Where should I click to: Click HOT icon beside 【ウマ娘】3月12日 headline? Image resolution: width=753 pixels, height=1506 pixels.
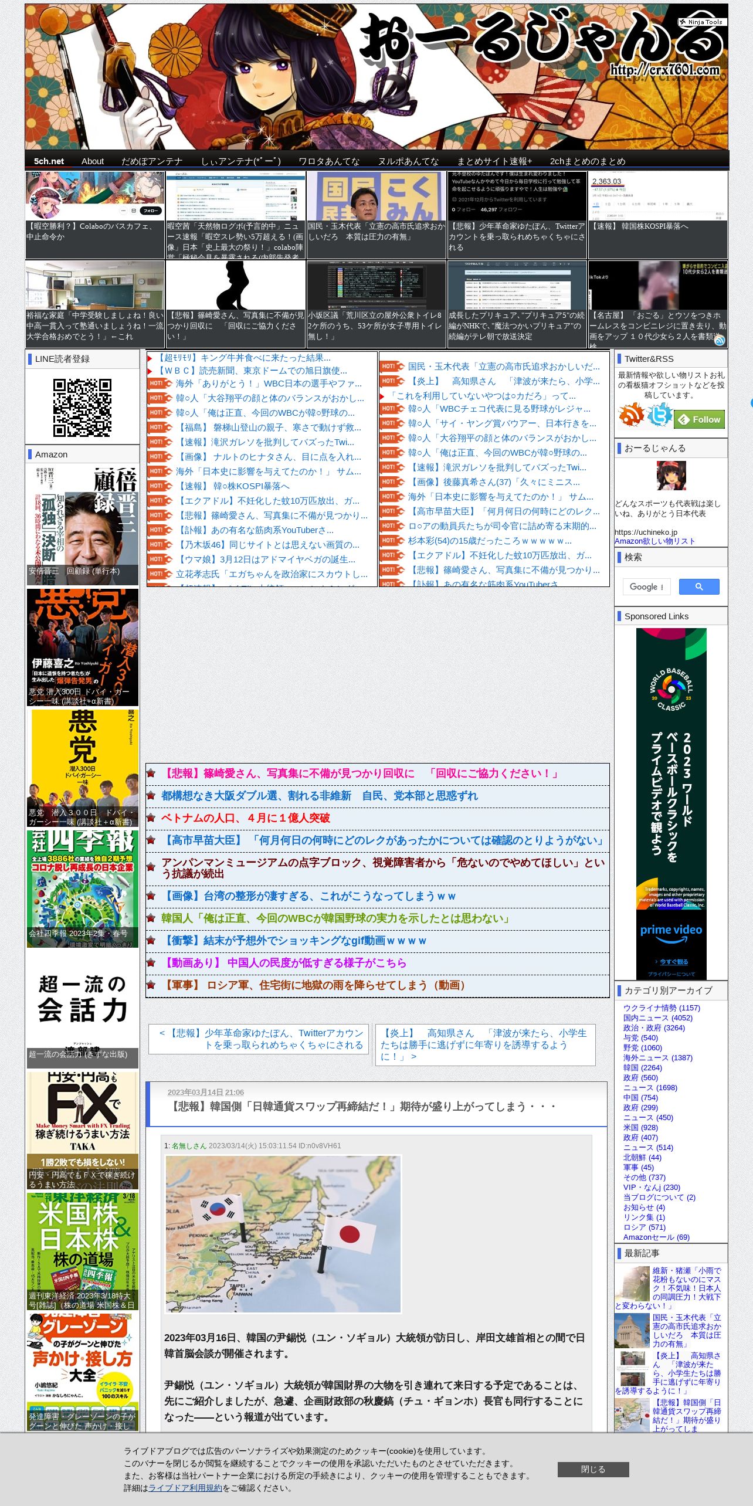160,559
